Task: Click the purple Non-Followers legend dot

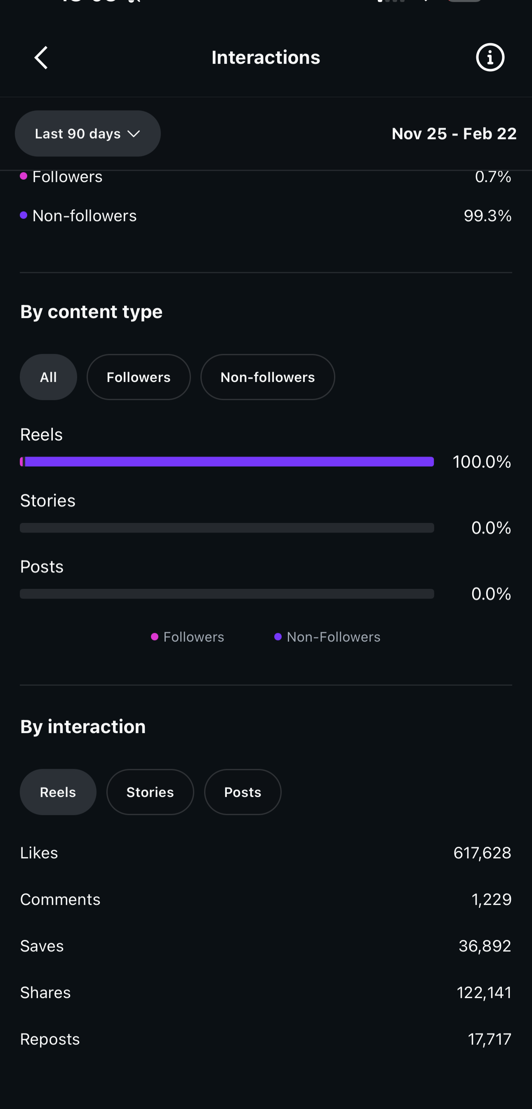Action: pyautogui.click(x=278, y=637)
